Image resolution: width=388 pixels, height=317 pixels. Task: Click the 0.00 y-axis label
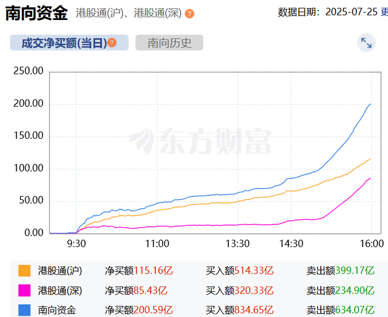34,233
